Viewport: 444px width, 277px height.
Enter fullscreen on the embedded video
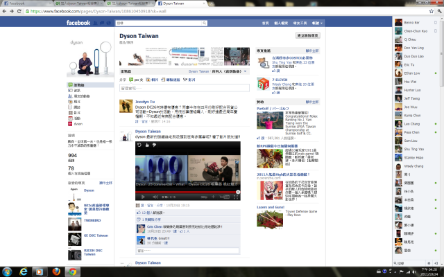click(236, 197)
